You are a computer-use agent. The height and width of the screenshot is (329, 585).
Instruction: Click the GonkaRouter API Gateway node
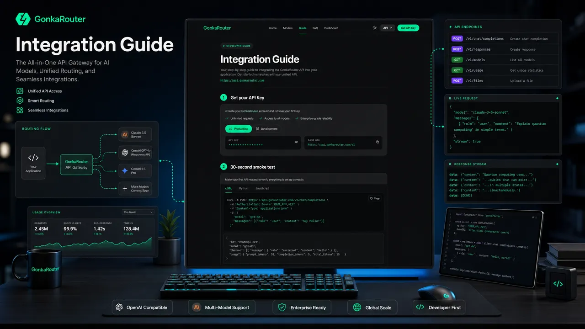point(77,164)
